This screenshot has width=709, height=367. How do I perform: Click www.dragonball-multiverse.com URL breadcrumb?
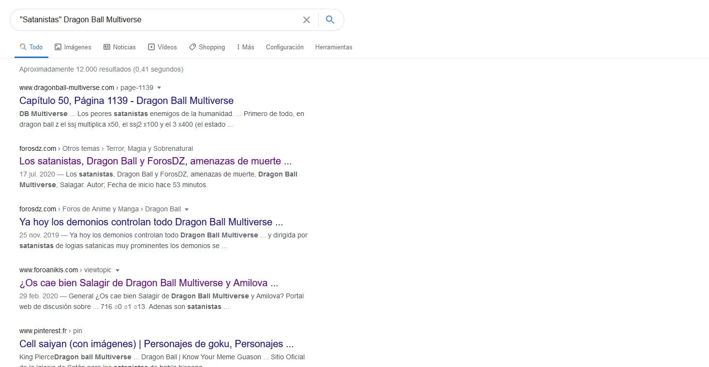(x=86, y=88)
